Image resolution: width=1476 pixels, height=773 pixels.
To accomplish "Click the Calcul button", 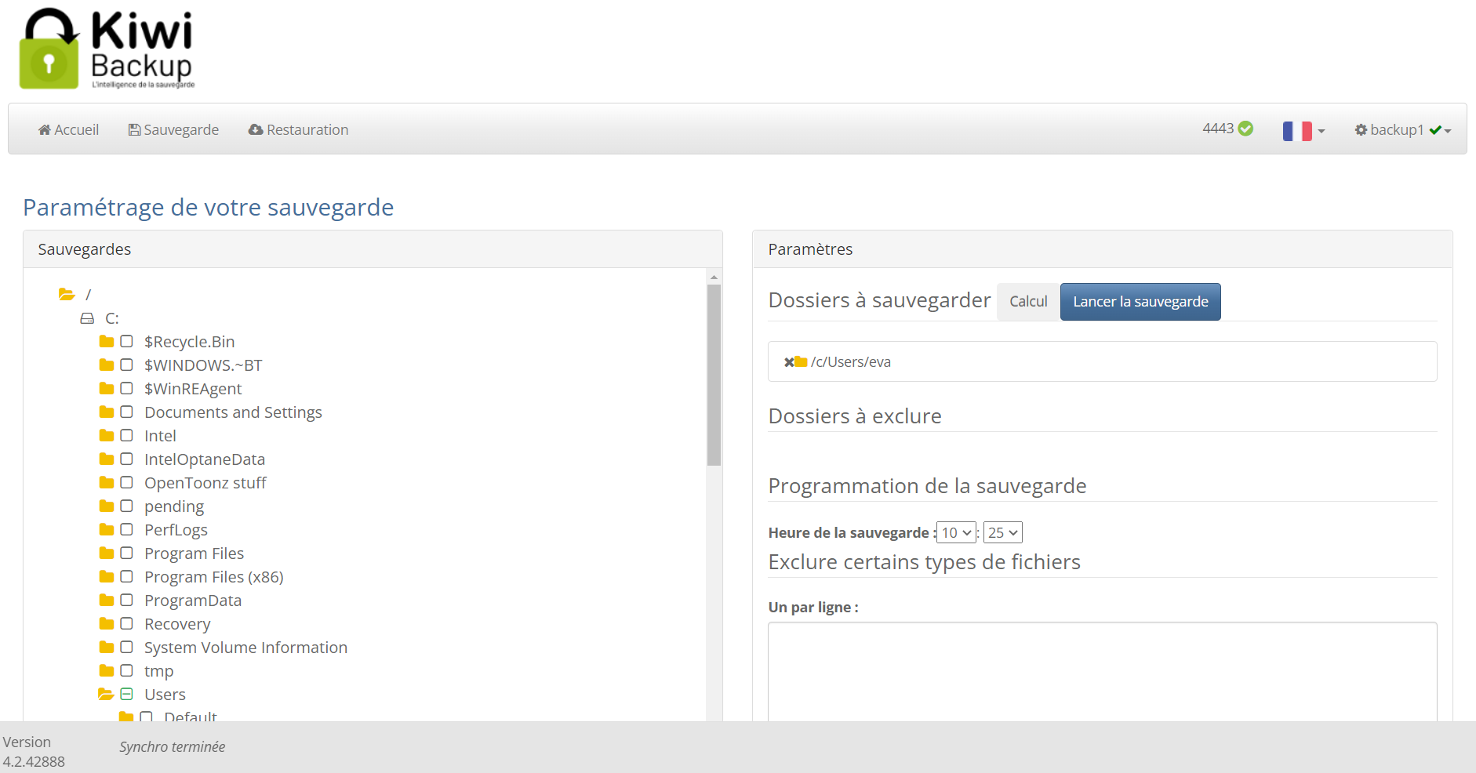I will 1028,302.
